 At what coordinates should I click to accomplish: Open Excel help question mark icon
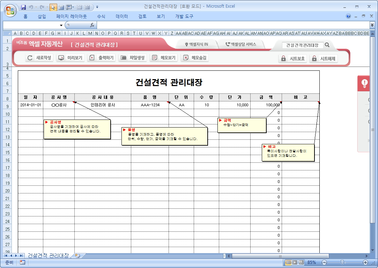pos(348,16)
